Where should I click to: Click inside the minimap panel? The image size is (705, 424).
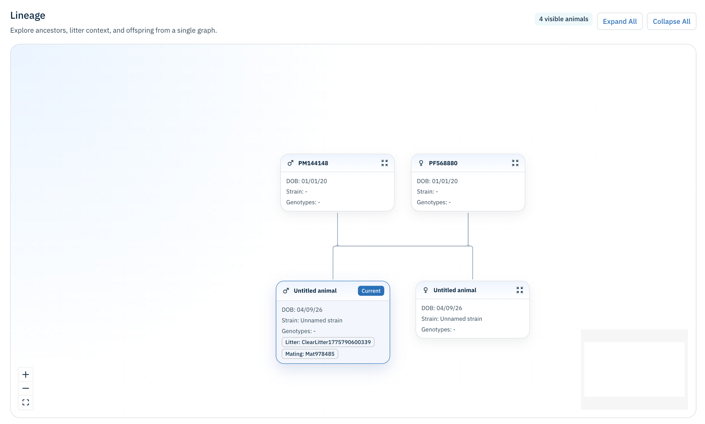[x=634, y=369]
